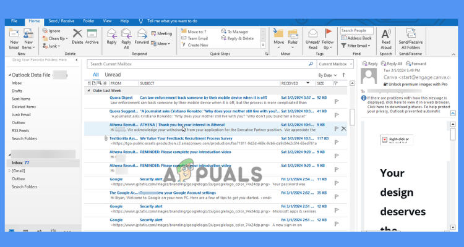Open the New Items menu
Screen dimensions: 464x247
coord(28,39)
